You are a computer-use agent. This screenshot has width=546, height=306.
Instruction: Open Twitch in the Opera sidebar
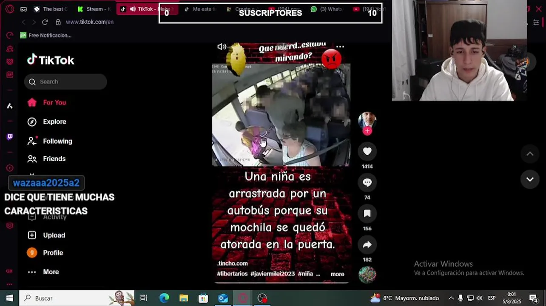pyautogui.click(x=10, y=136)
